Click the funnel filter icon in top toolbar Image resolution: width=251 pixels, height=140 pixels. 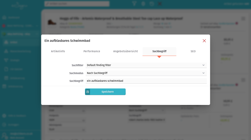tap(134, 4)
